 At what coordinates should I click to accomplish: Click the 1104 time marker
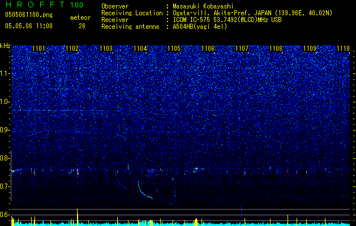pos(140,48)
